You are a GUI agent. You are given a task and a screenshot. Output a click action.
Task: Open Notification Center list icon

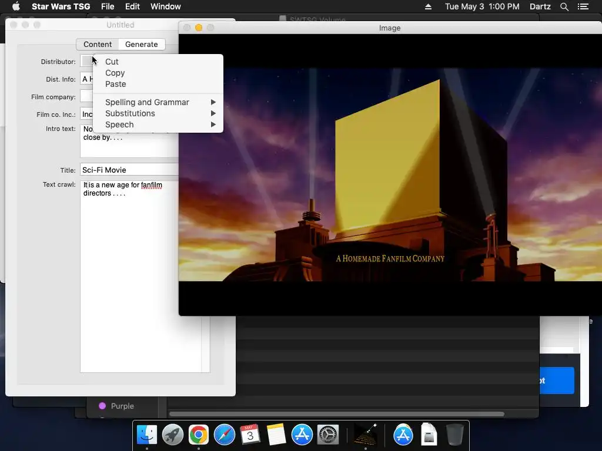583,6
